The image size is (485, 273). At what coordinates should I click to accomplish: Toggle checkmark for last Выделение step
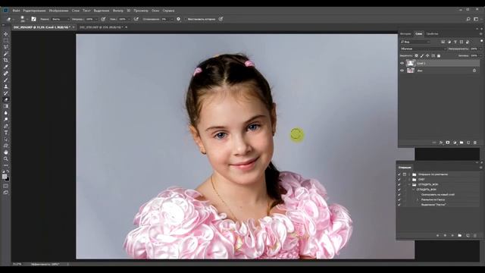[x=399, y=205]
